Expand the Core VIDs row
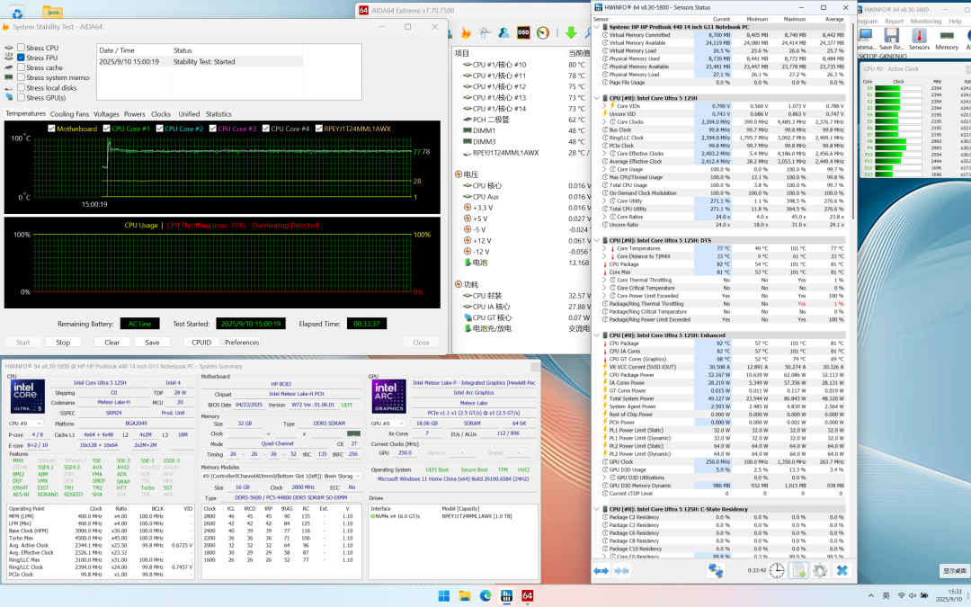Screen dimensions: 971x607 point(604,106)
